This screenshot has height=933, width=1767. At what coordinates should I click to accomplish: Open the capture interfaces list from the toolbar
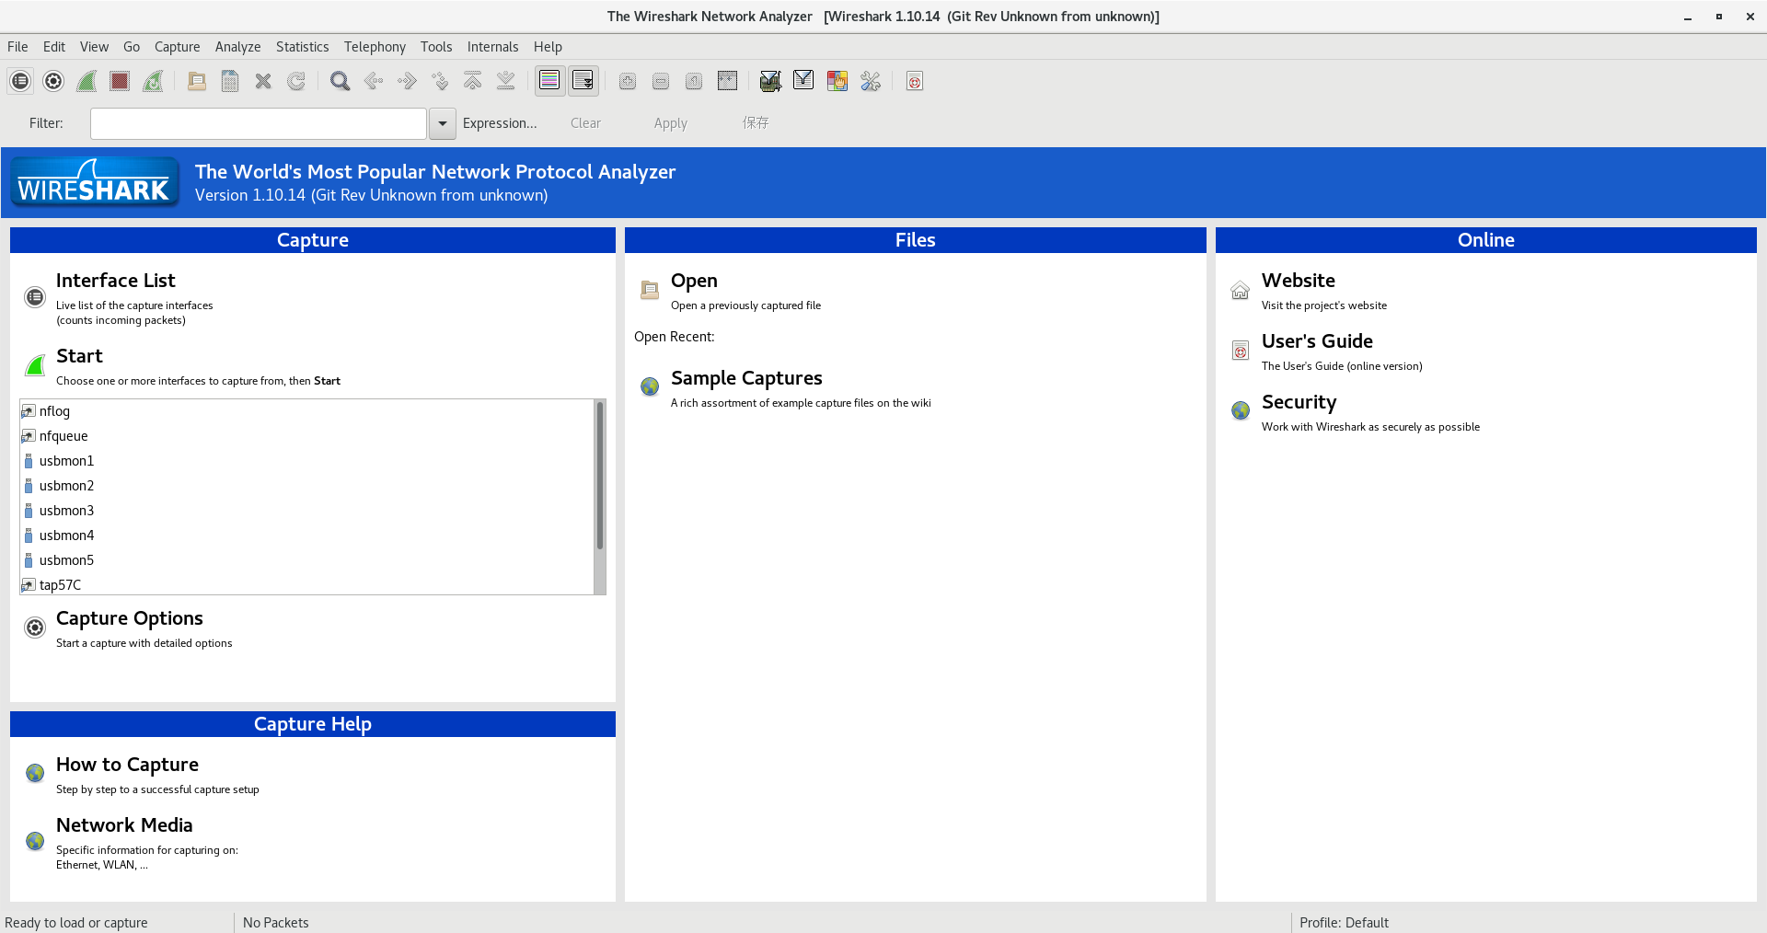coord(20,81)
